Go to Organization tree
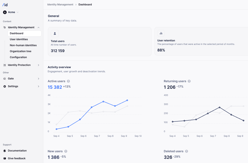This screenshot has width=248, height=163. (x=20, y=51)
